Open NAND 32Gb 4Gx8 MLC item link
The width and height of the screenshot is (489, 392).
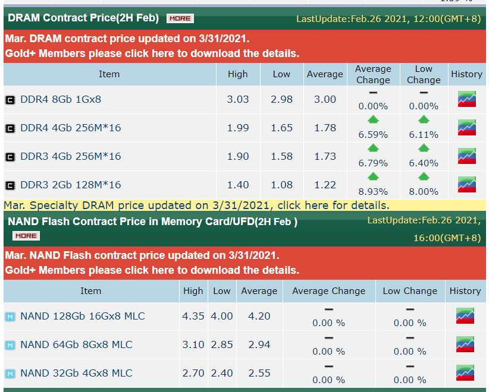(76, 374)
